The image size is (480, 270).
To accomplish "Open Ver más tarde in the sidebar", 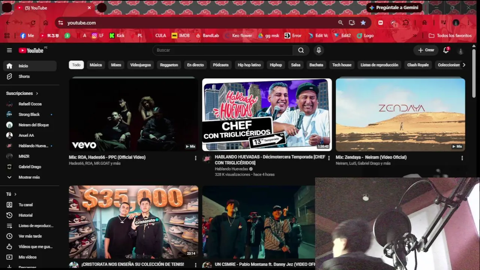I will (x=30, y=236).
